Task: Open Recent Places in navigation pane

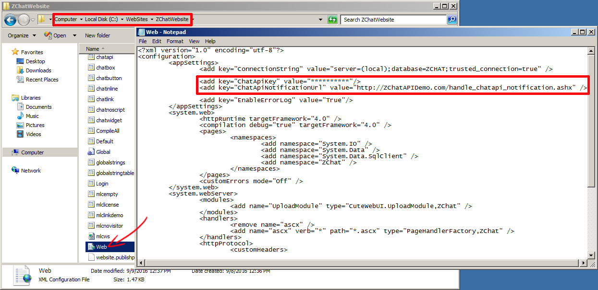Action: tap(42, 80)
